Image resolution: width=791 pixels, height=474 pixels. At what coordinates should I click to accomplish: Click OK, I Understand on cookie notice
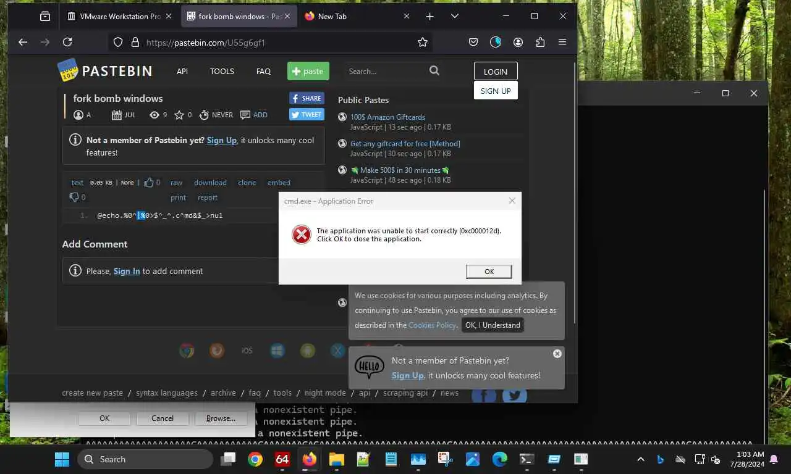point(493,325)
